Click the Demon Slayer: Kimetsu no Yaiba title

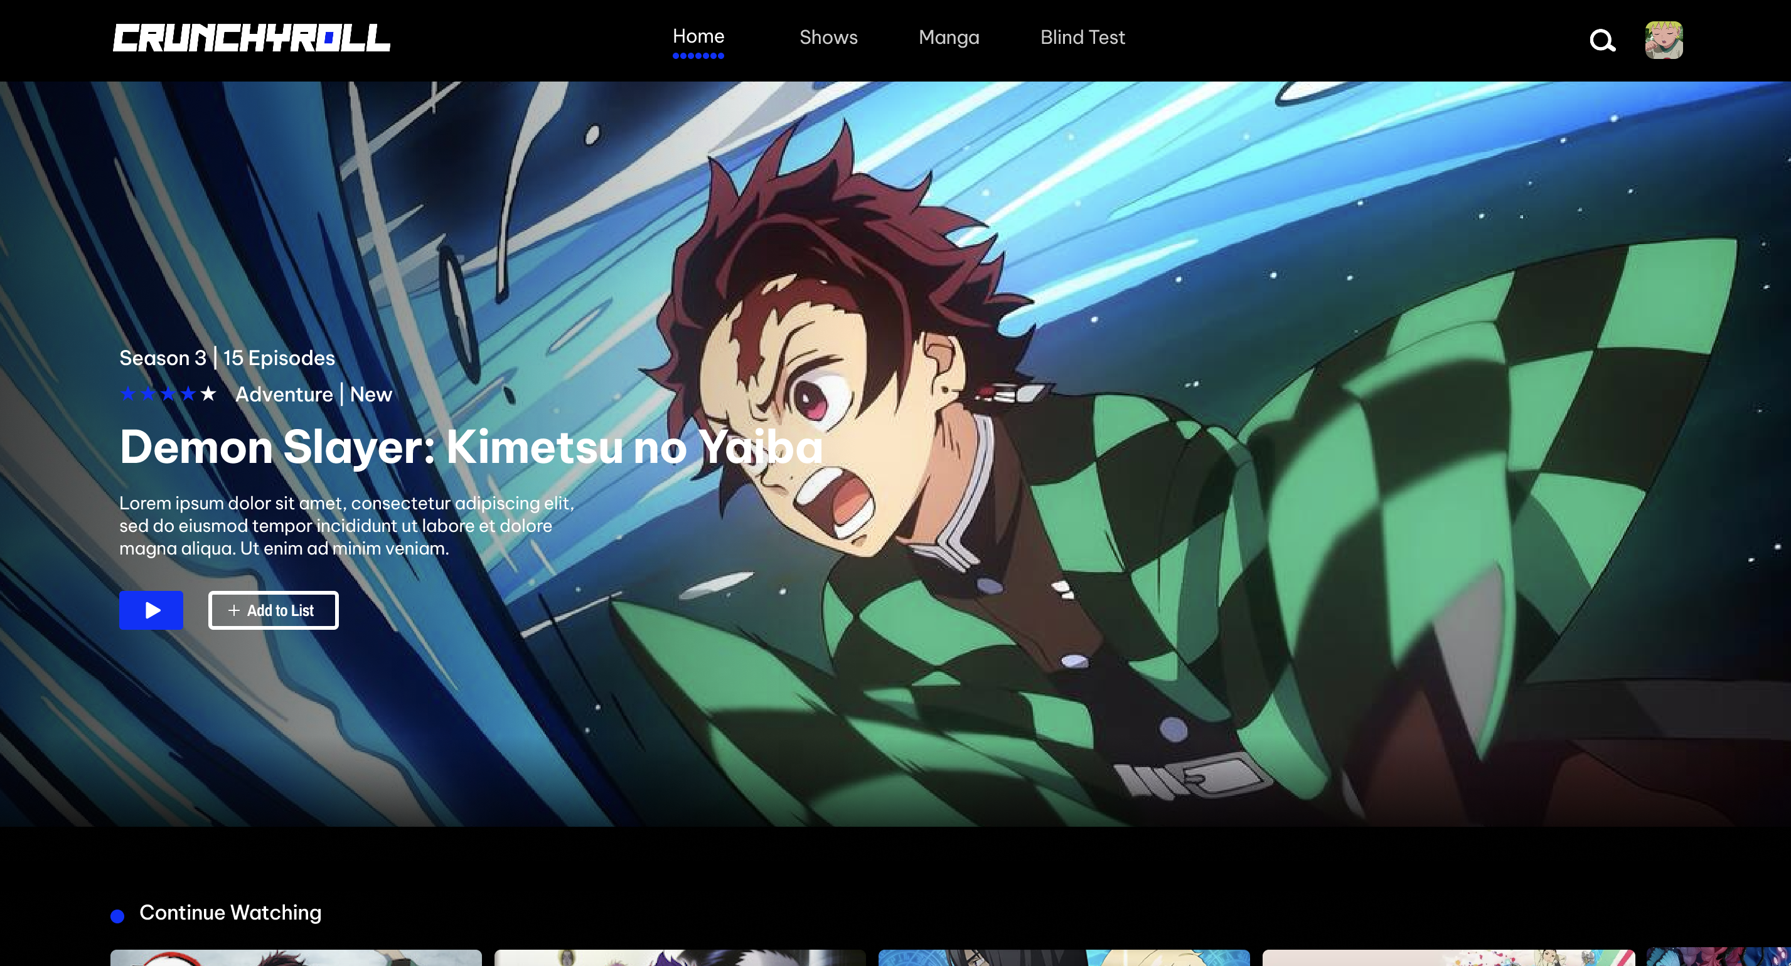[x=471, y=447]
